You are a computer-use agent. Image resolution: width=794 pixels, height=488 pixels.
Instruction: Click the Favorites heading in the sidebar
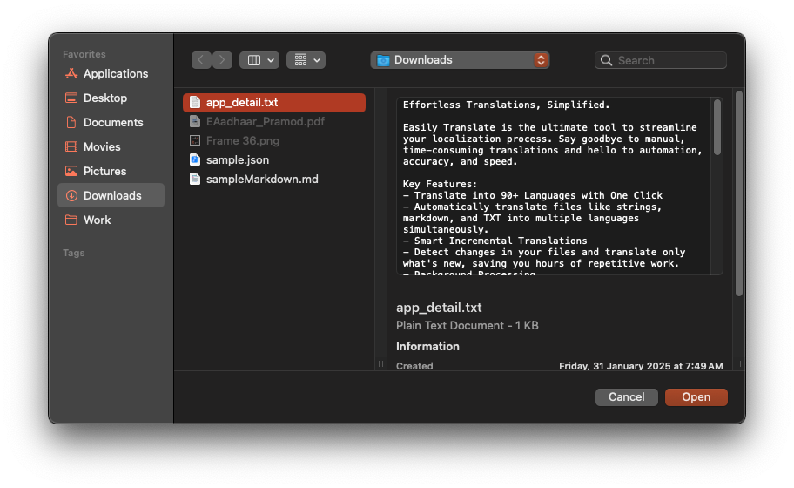(x=84, y=54)
